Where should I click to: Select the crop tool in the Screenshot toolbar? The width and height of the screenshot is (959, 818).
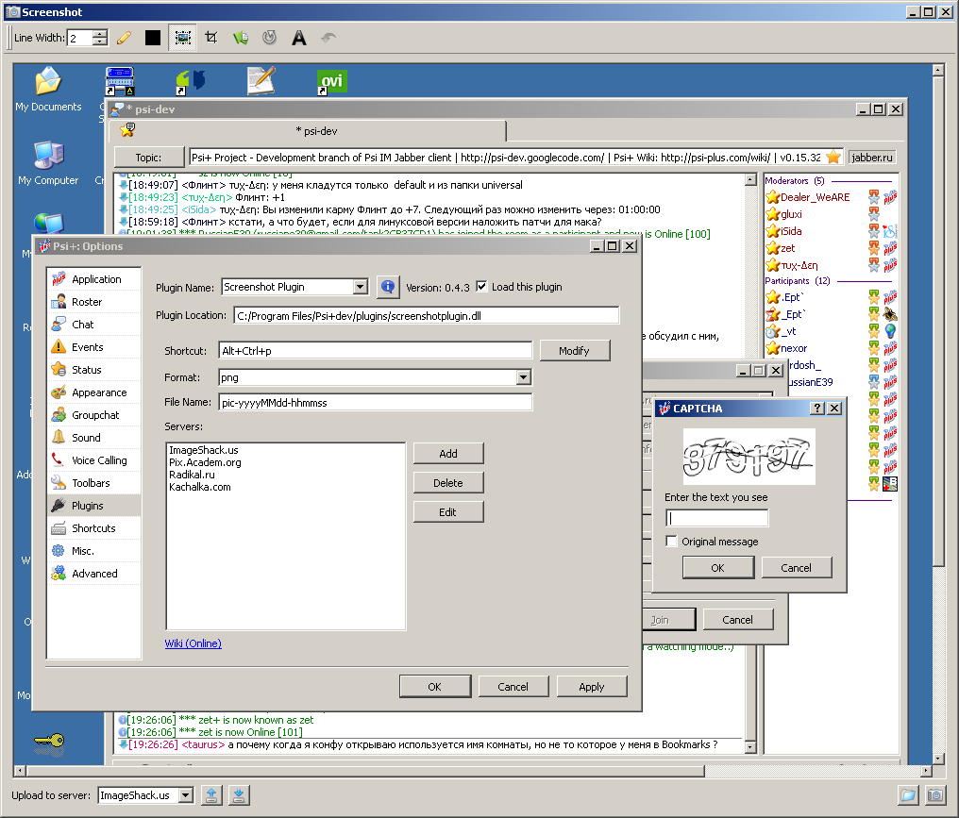(211, 37)
